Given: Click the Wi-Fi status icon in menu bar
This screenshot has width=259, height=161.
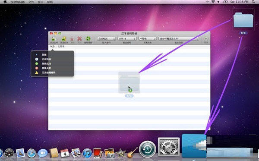Looking at the screenshot, I should click(x=213, y=2).
